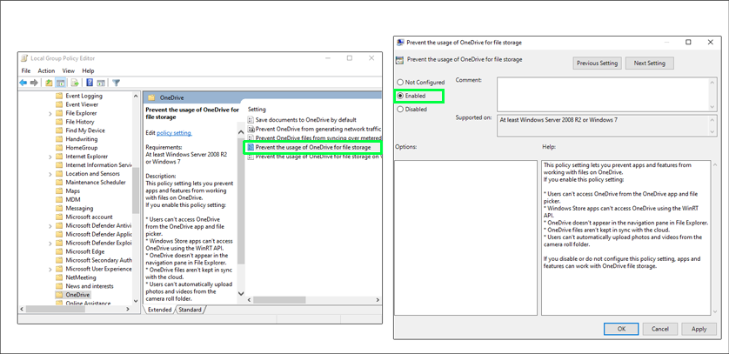The width and height of the screenshot is (729, 354).
Task: Click the Setting column header
Action: point(257,110)
